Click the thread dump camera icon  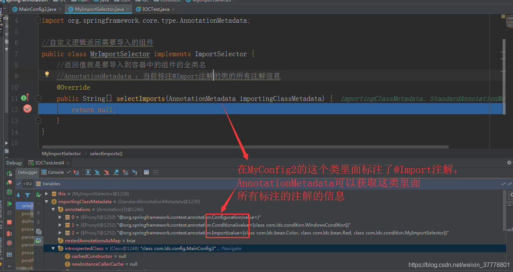point(9,255)
